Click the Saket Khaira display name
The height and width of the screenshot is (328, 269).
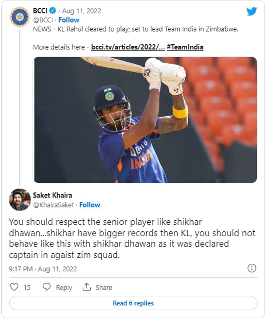point(52,195)
